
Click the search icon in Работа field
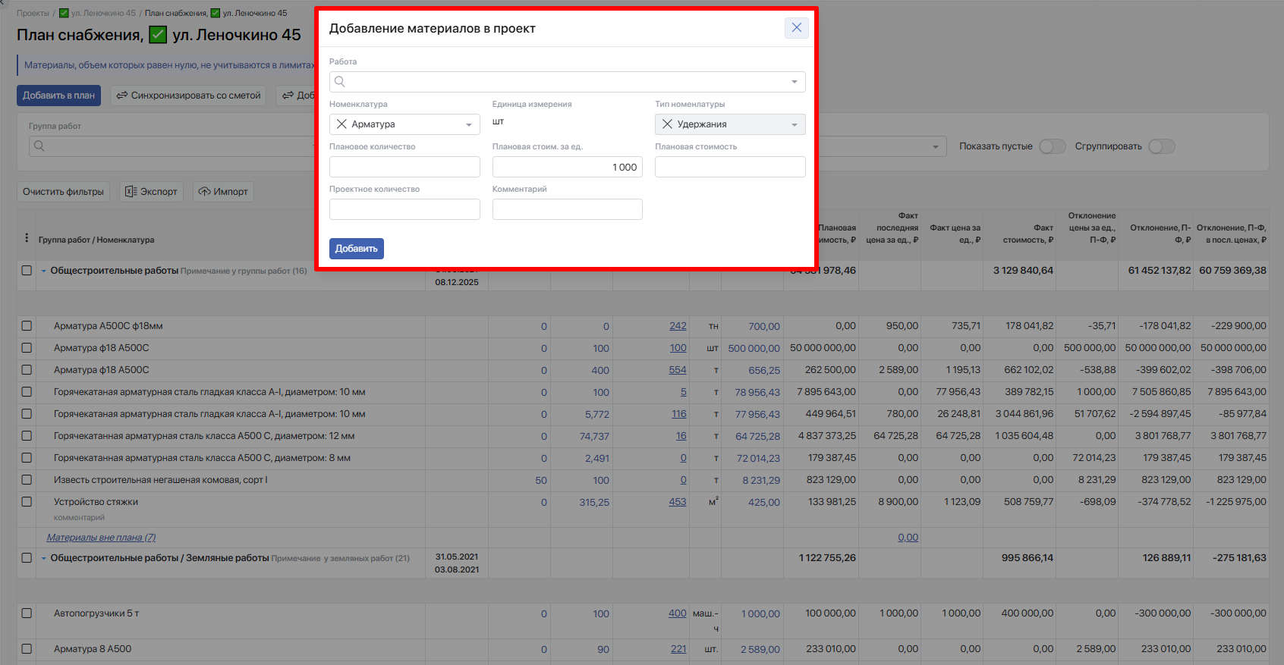(x=340, y=82)
